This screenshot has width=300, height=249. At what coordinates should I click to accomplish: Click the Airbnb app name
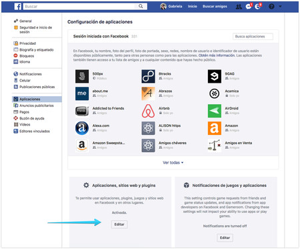[x=164, y=108]
